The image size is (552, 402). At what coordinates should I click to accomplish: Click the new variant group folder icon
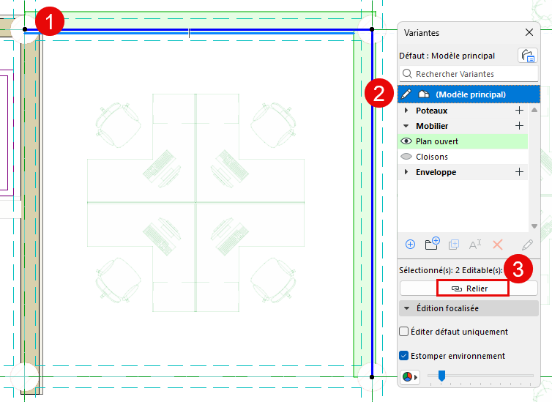[x=433, y=243]
